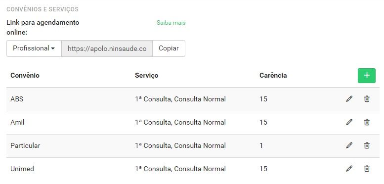The width and height of the screenshot is (384, 184).
Task: Click the Convênio column header
Action: [x=25, y=75]
